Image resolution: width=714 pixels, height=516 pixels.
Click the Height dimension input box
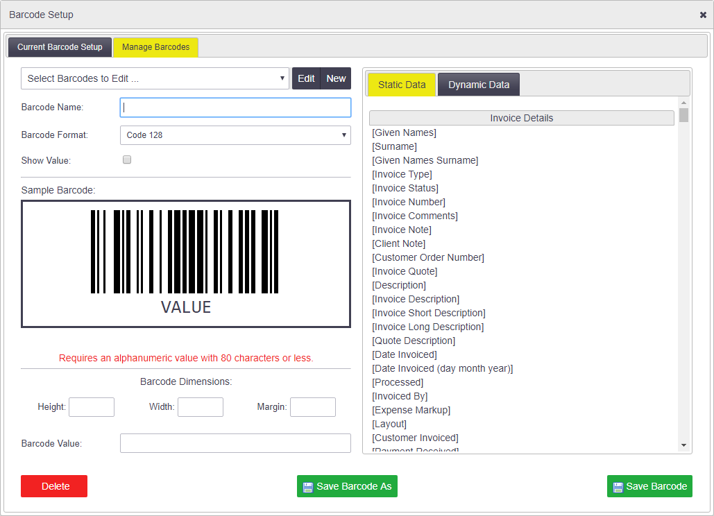(92, 407)
